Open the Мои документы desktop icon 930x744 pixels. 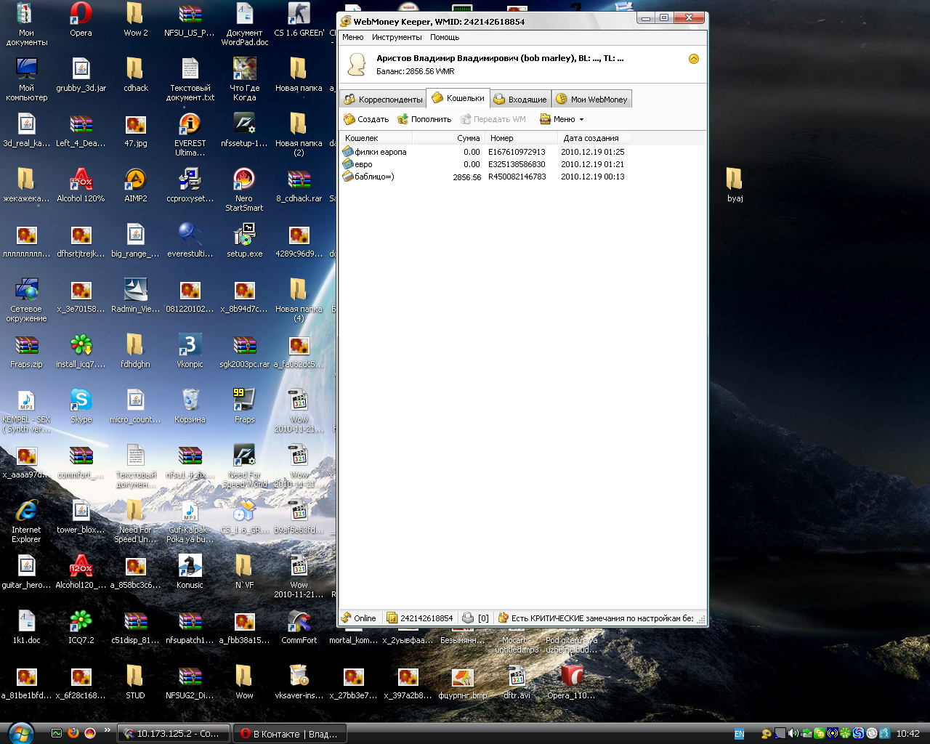27,25
